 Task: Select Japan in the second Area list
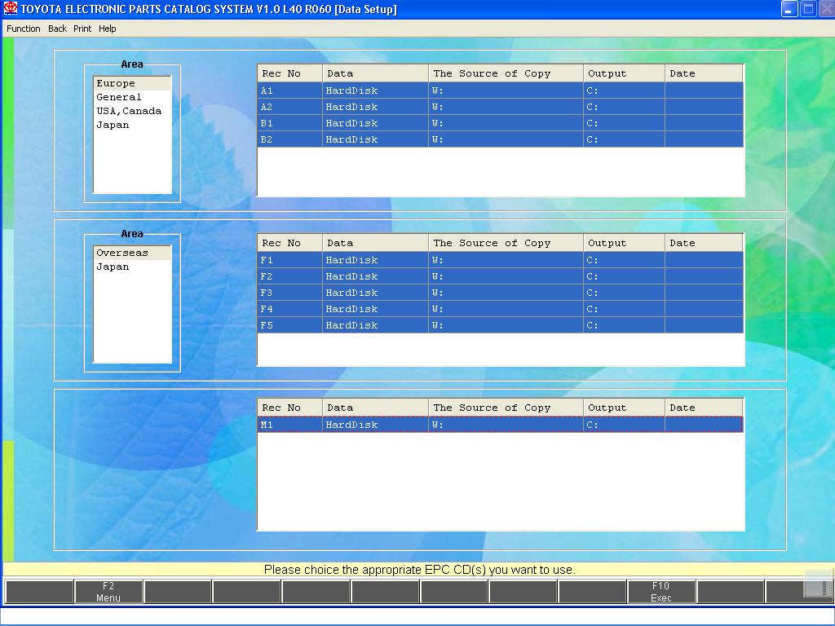click(113, 267)
